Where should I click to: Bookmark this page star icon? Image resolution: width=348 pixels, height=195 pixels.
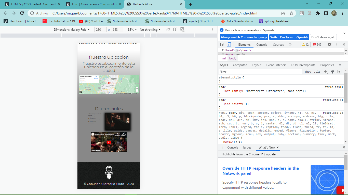(x=291, y=13)
